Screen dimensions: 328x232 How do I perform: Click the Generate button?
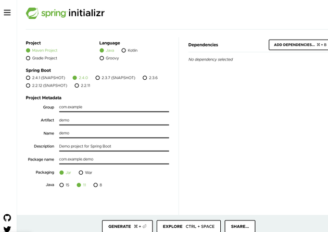[x=128, y=226]
